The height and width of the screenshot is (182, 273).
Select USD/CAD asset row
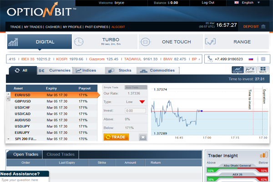54,114
